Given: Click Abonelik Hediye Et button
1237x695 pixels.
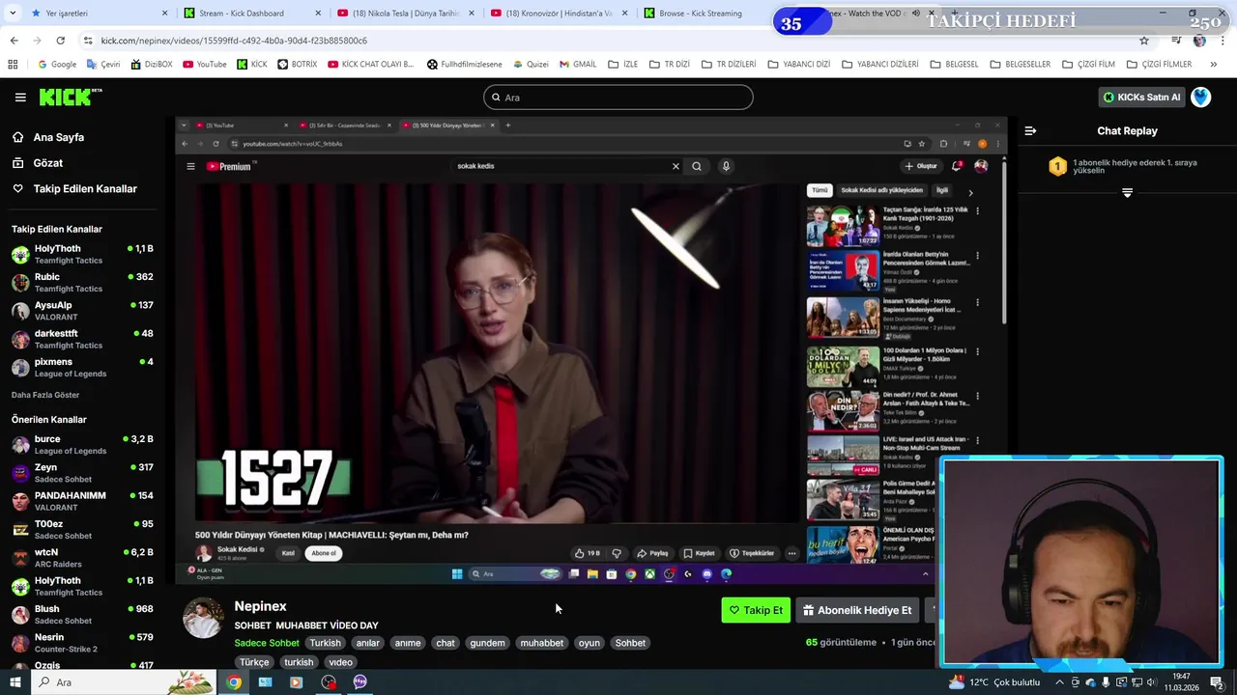Looking at the screenshot, I should tap(856, 610).
